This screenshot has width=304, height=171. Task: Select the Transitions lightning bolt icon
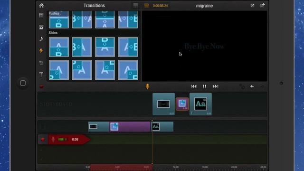coord(41,51)
